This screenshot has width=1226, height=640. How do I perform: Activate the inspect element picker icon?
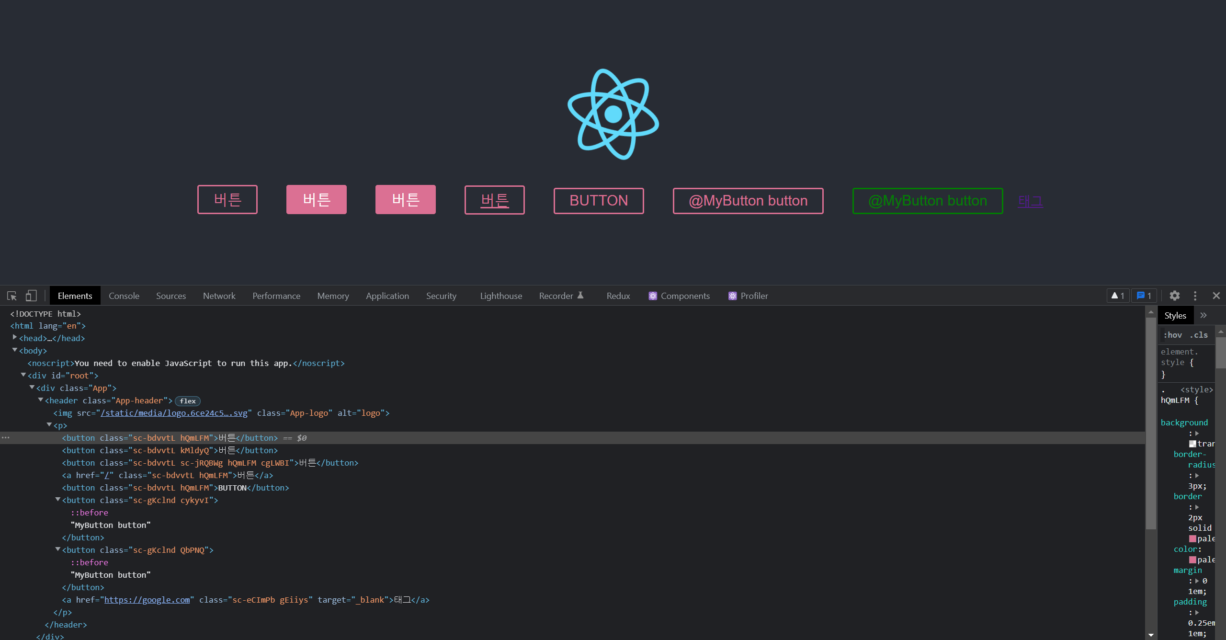pos(12,296)
